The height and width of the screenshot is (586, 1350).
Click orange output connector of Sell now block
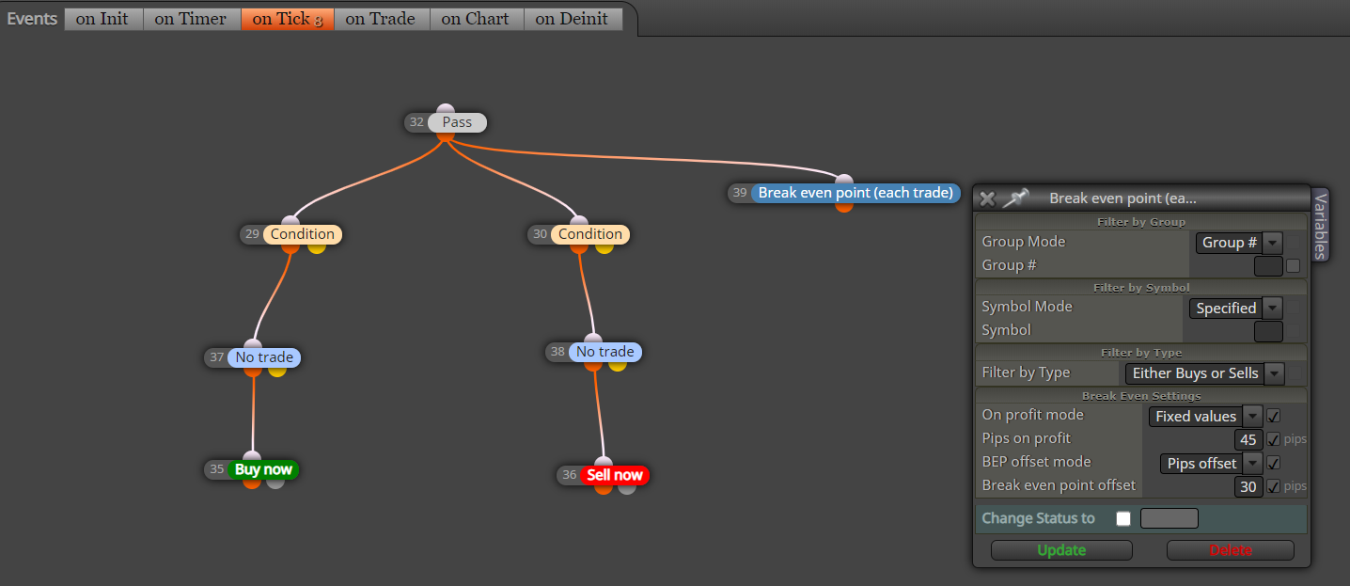604,488
